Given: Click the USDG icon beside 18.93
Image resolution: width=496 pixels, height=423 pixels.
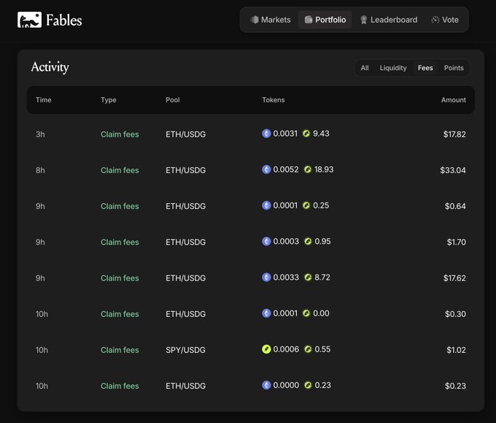Looking at the screenshot, I should tap(308, 169).
